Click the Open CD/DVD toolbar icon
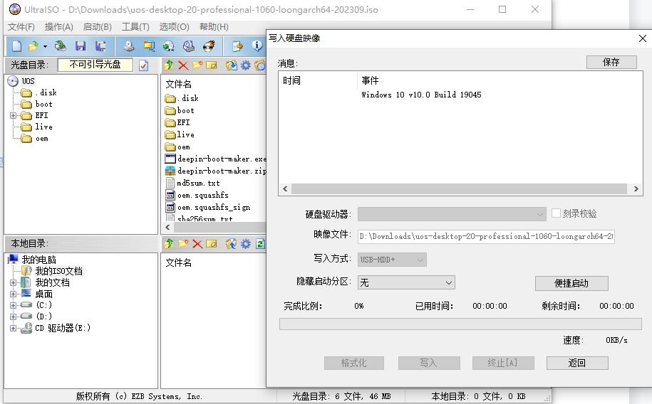This screenshot has width=652, height=404. tap(61, 46)
